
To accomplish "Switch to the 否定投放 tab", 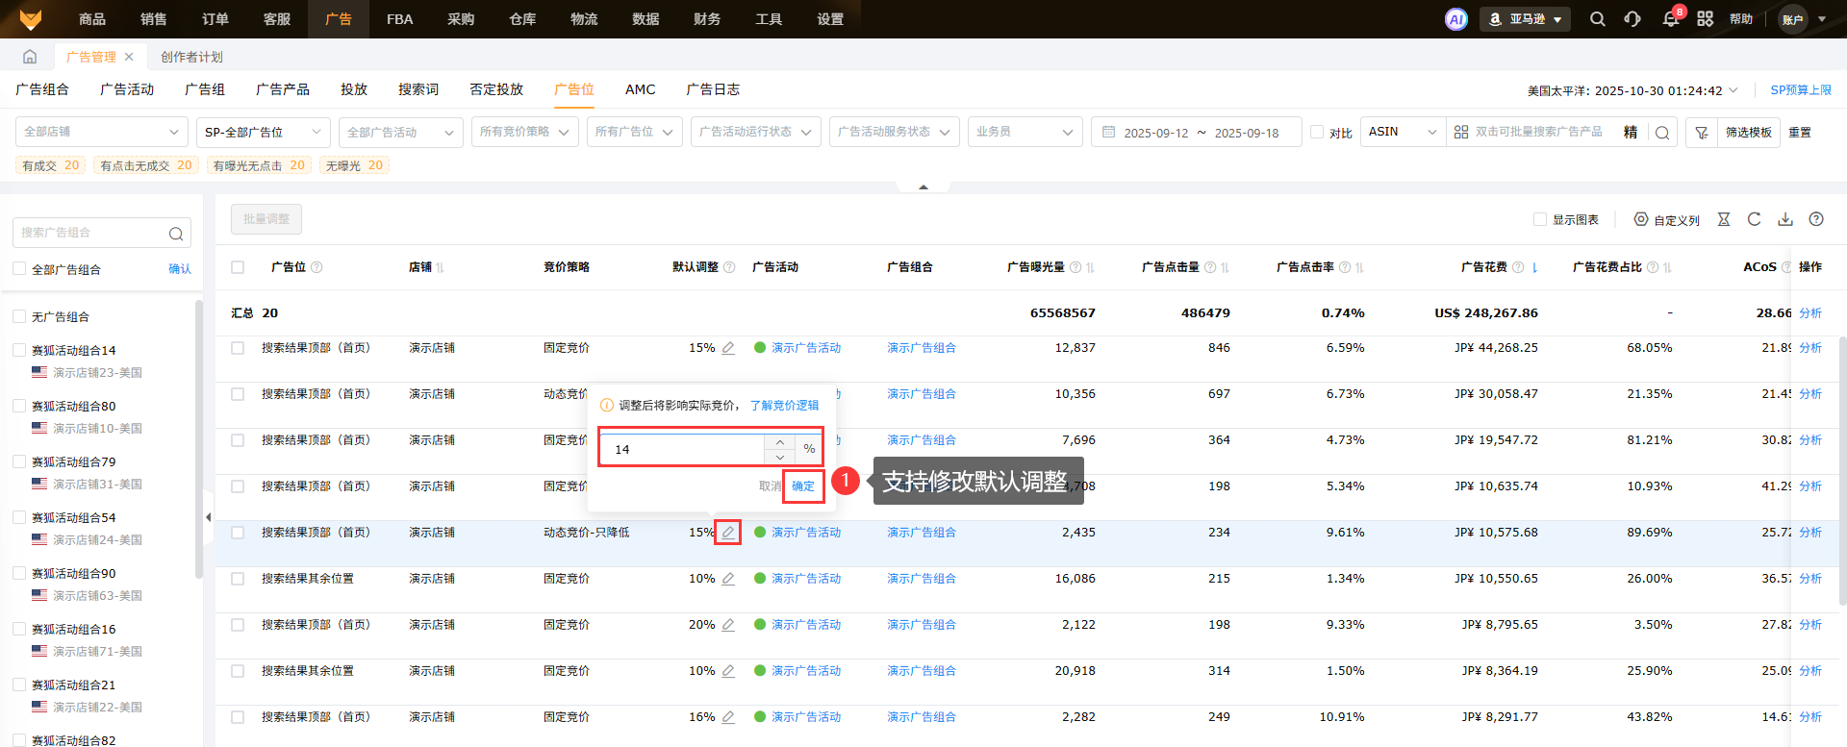I will (496, 89).
